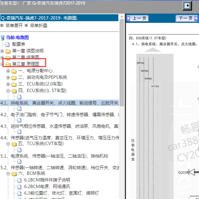This screenshot has height=199, width=199.
Task: Click the tree panel vertical scrollbar thumb
Action: (x=122, y=63)
